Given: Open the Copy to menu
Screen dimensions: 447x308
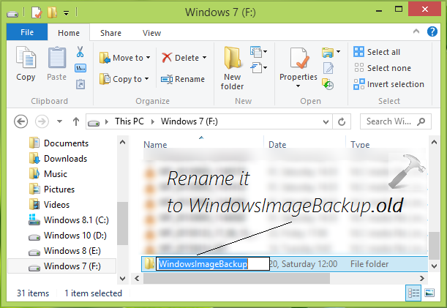Looking at the screenshot, I should click(124, 79).
